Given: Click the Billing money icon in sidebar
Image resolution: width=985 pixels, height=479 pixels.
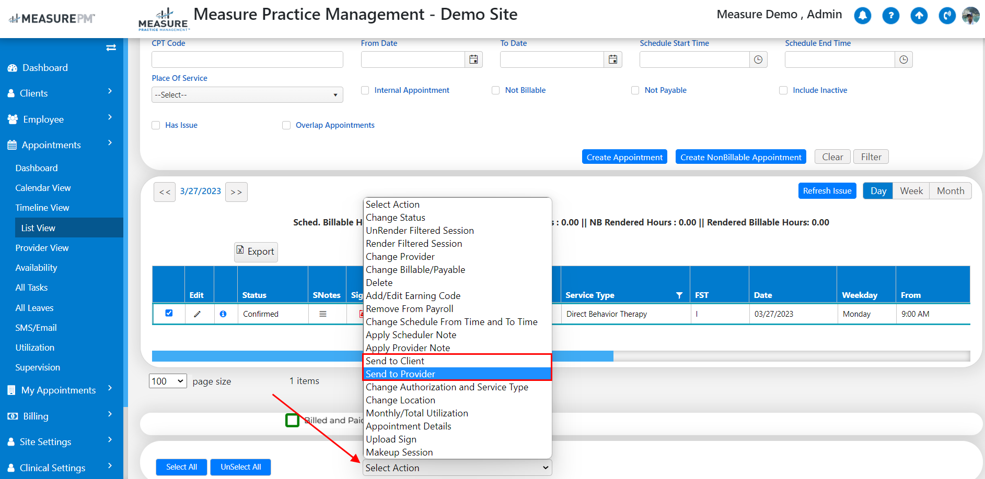Looking at the screenshot, I should pos(13,416).
